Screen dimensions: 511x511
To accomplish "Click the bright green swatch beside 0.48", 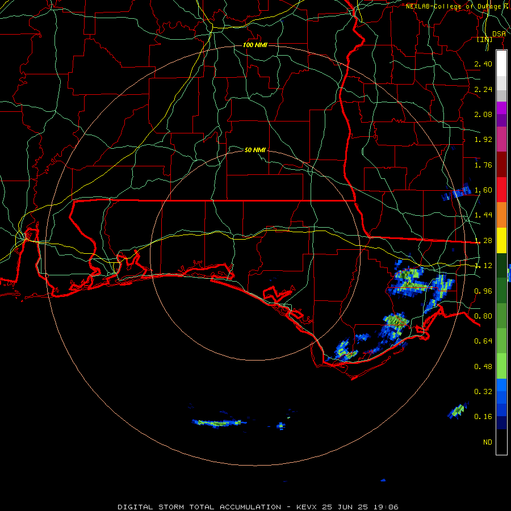I will [x=501, y=366].
